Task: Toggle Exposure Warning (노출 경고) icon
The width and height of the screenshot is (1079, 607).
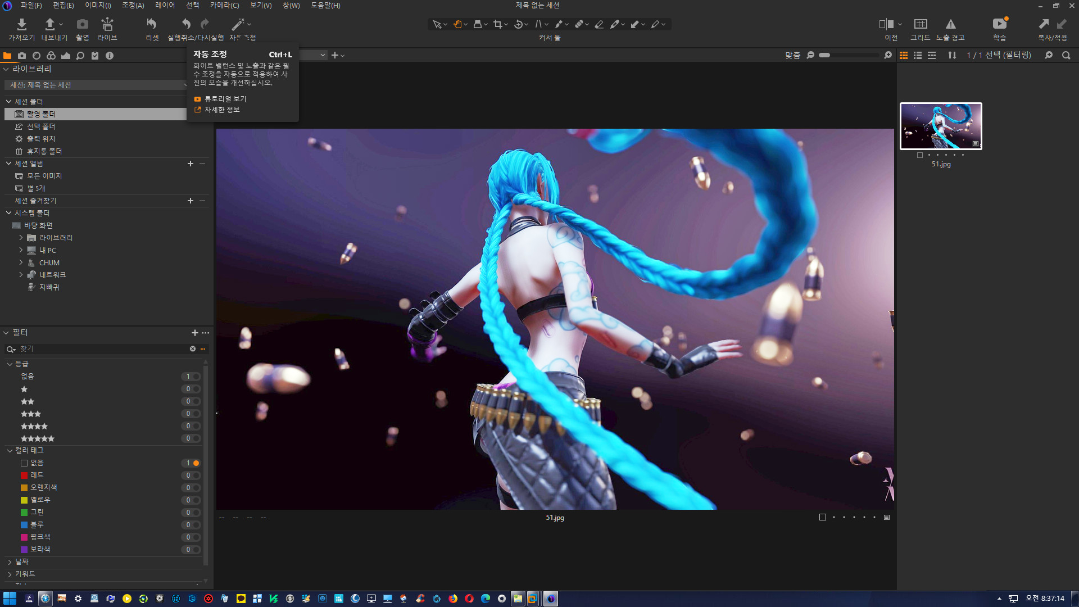Action: click(950, 24)
